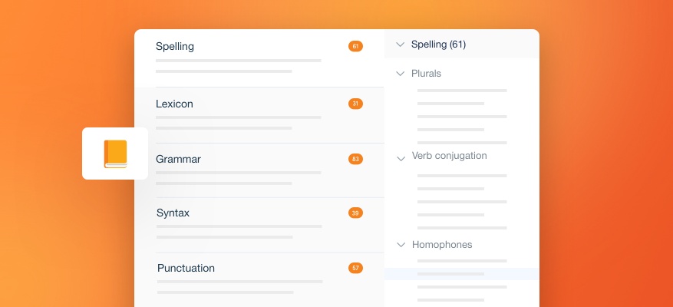Click the orange book icon
Image resolution: width=673 pixels, height=307 pixels.
point(115,153)
